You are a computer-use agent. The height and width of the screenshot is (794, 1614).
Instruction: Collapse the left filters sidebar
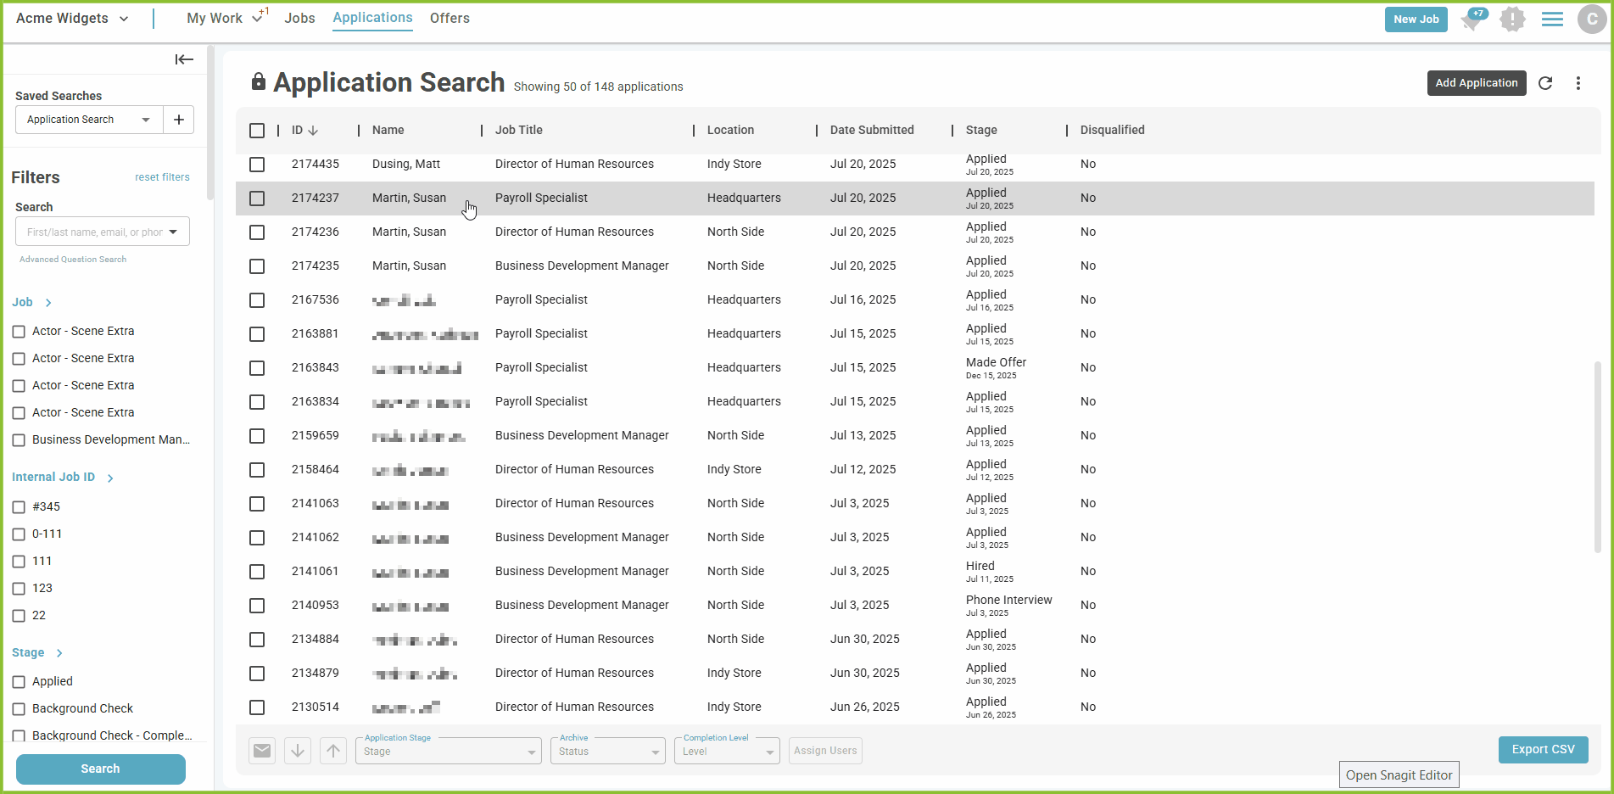coord(184,59)
